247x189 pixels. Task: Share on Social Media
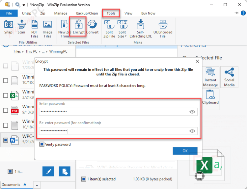[229, 77]
